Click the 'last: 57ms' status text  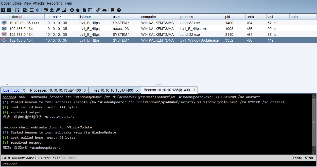(x=303, y=158)
